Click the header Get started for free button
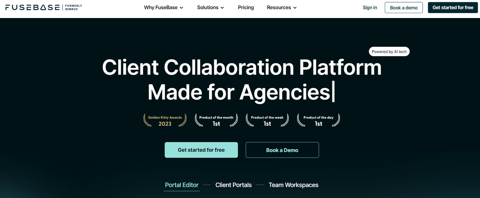Screen dimensions: 480x198 tap(453, 7)
